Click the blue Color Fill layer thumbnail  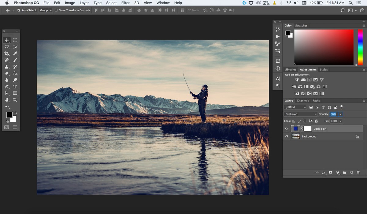click(295, 129)
